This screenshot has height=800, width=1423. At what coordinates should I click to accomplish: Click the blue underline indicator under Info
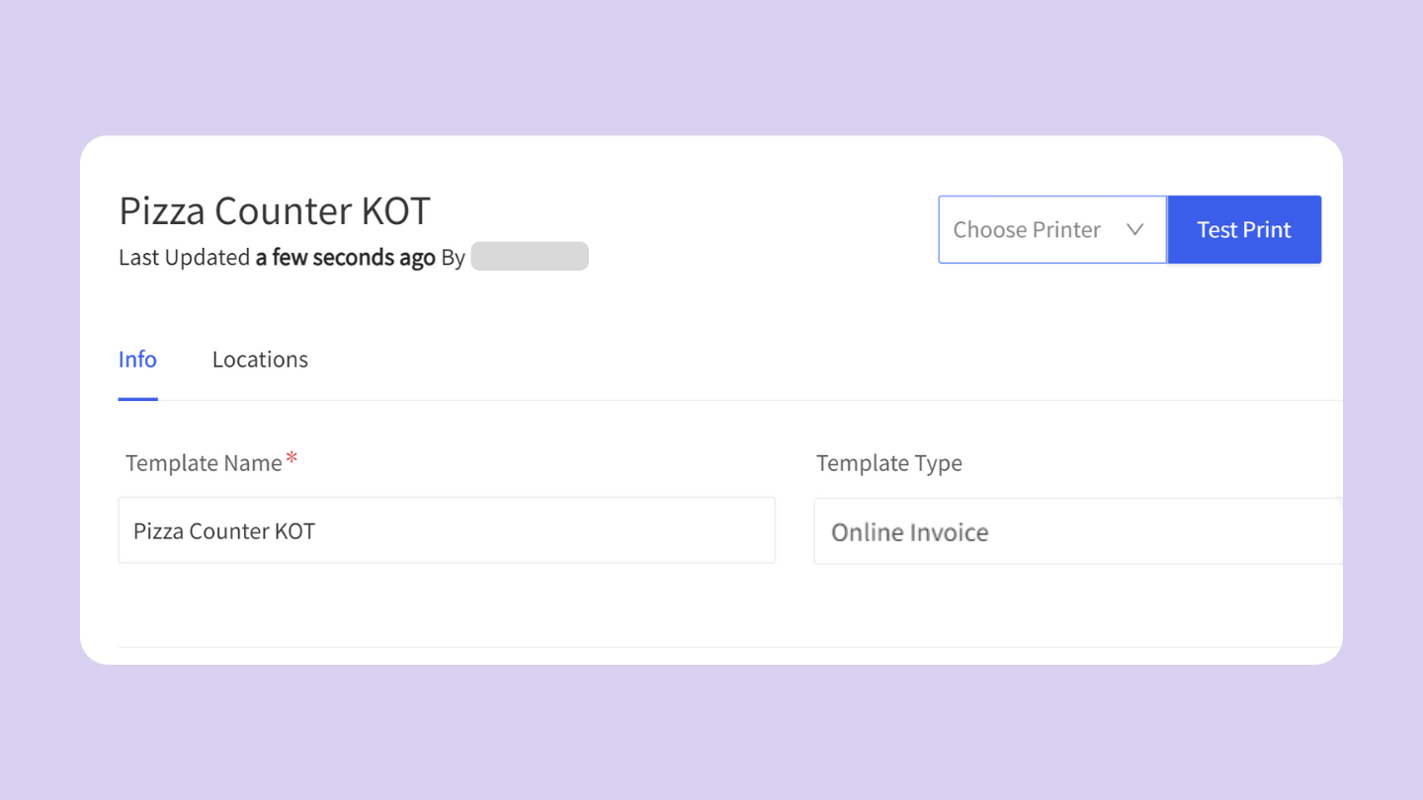pos(137,399)
